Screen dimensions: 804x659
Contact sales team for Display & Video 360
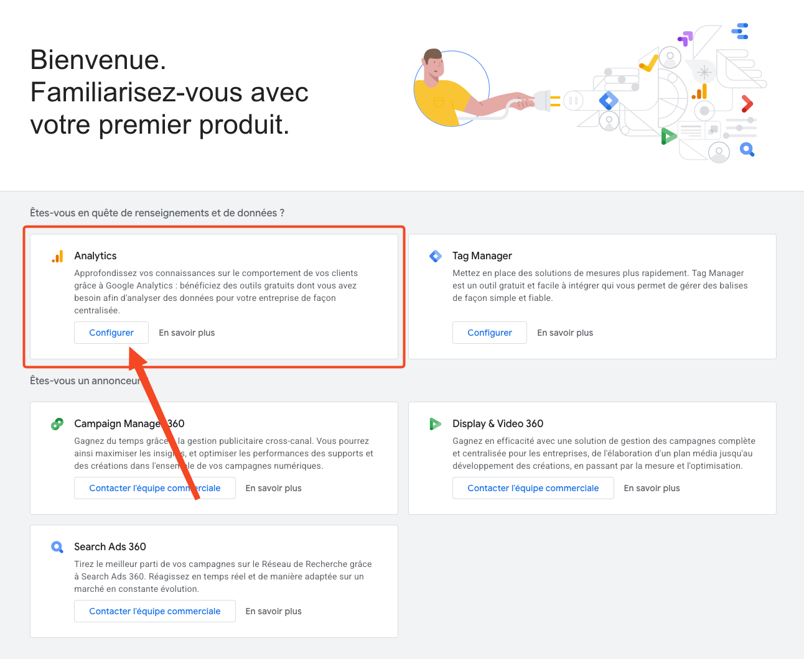pos(533,488)
